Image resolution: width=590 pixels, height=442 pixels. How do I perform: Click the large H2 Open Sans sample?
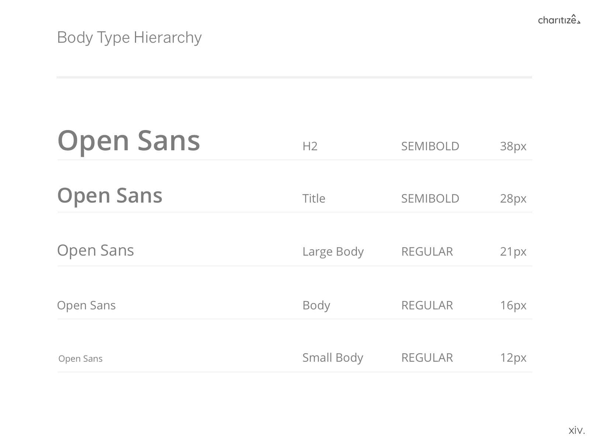[x=129, y=141]
